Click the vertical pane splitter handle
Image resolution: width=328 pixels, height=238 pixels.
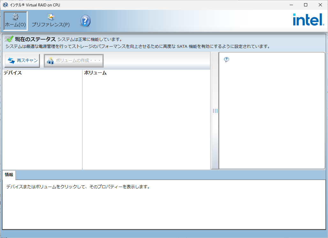point(215,111)
